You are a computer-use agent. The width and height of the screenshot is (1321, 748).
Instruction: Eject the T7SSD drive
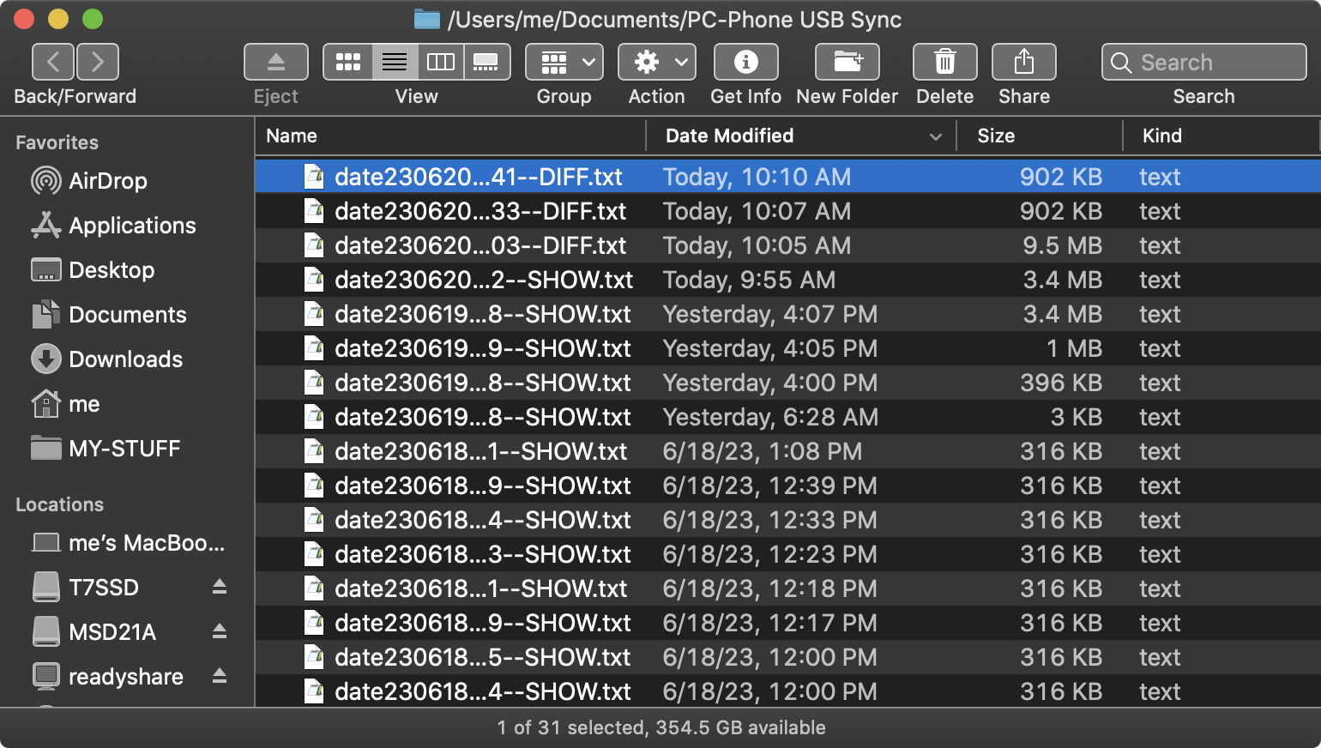click(220, 587)
